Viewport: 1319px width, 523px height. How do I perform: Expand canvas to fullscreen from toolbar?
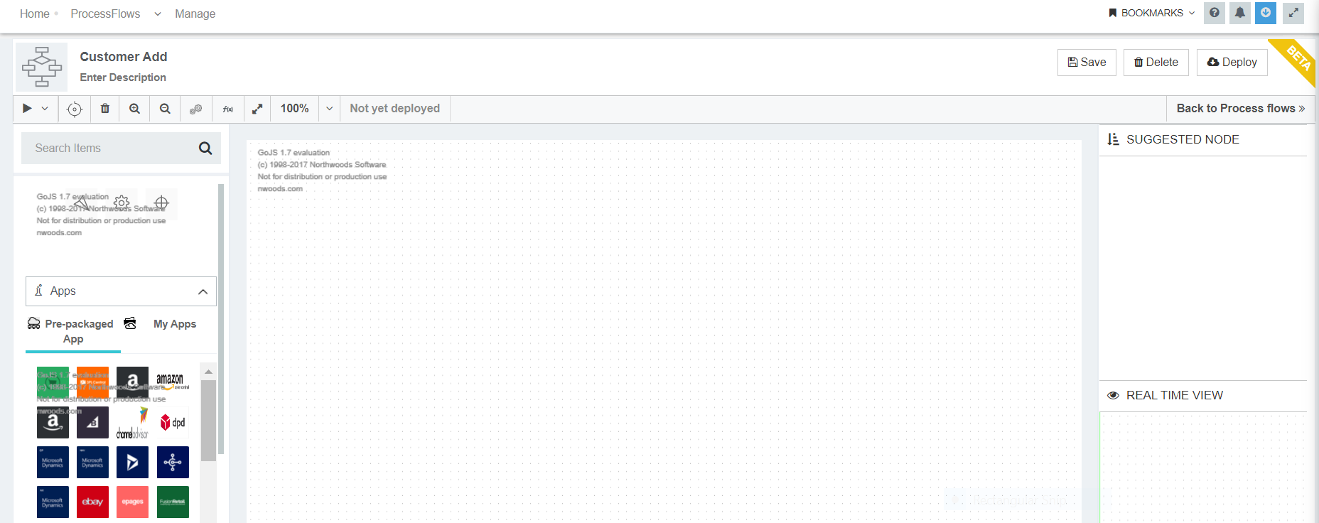[x=257, y=109]
